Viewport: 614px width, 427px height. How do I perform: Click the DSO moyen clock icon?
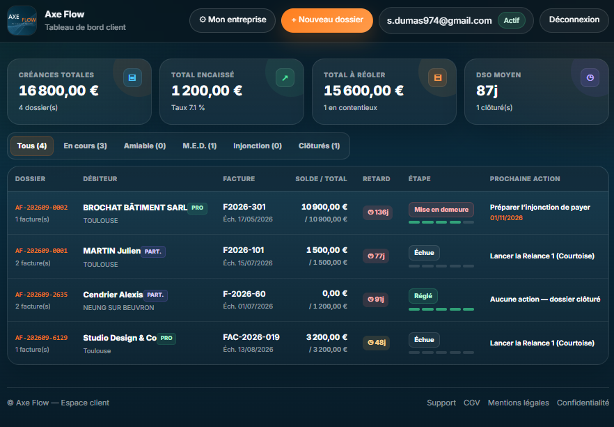(590, 77)
